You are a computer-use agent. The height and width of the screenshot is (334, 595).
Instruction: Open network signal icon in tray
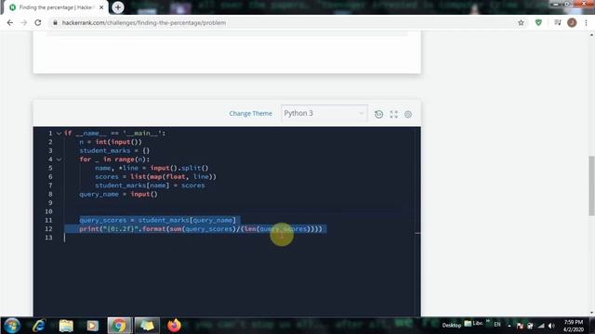click(541, 326)
